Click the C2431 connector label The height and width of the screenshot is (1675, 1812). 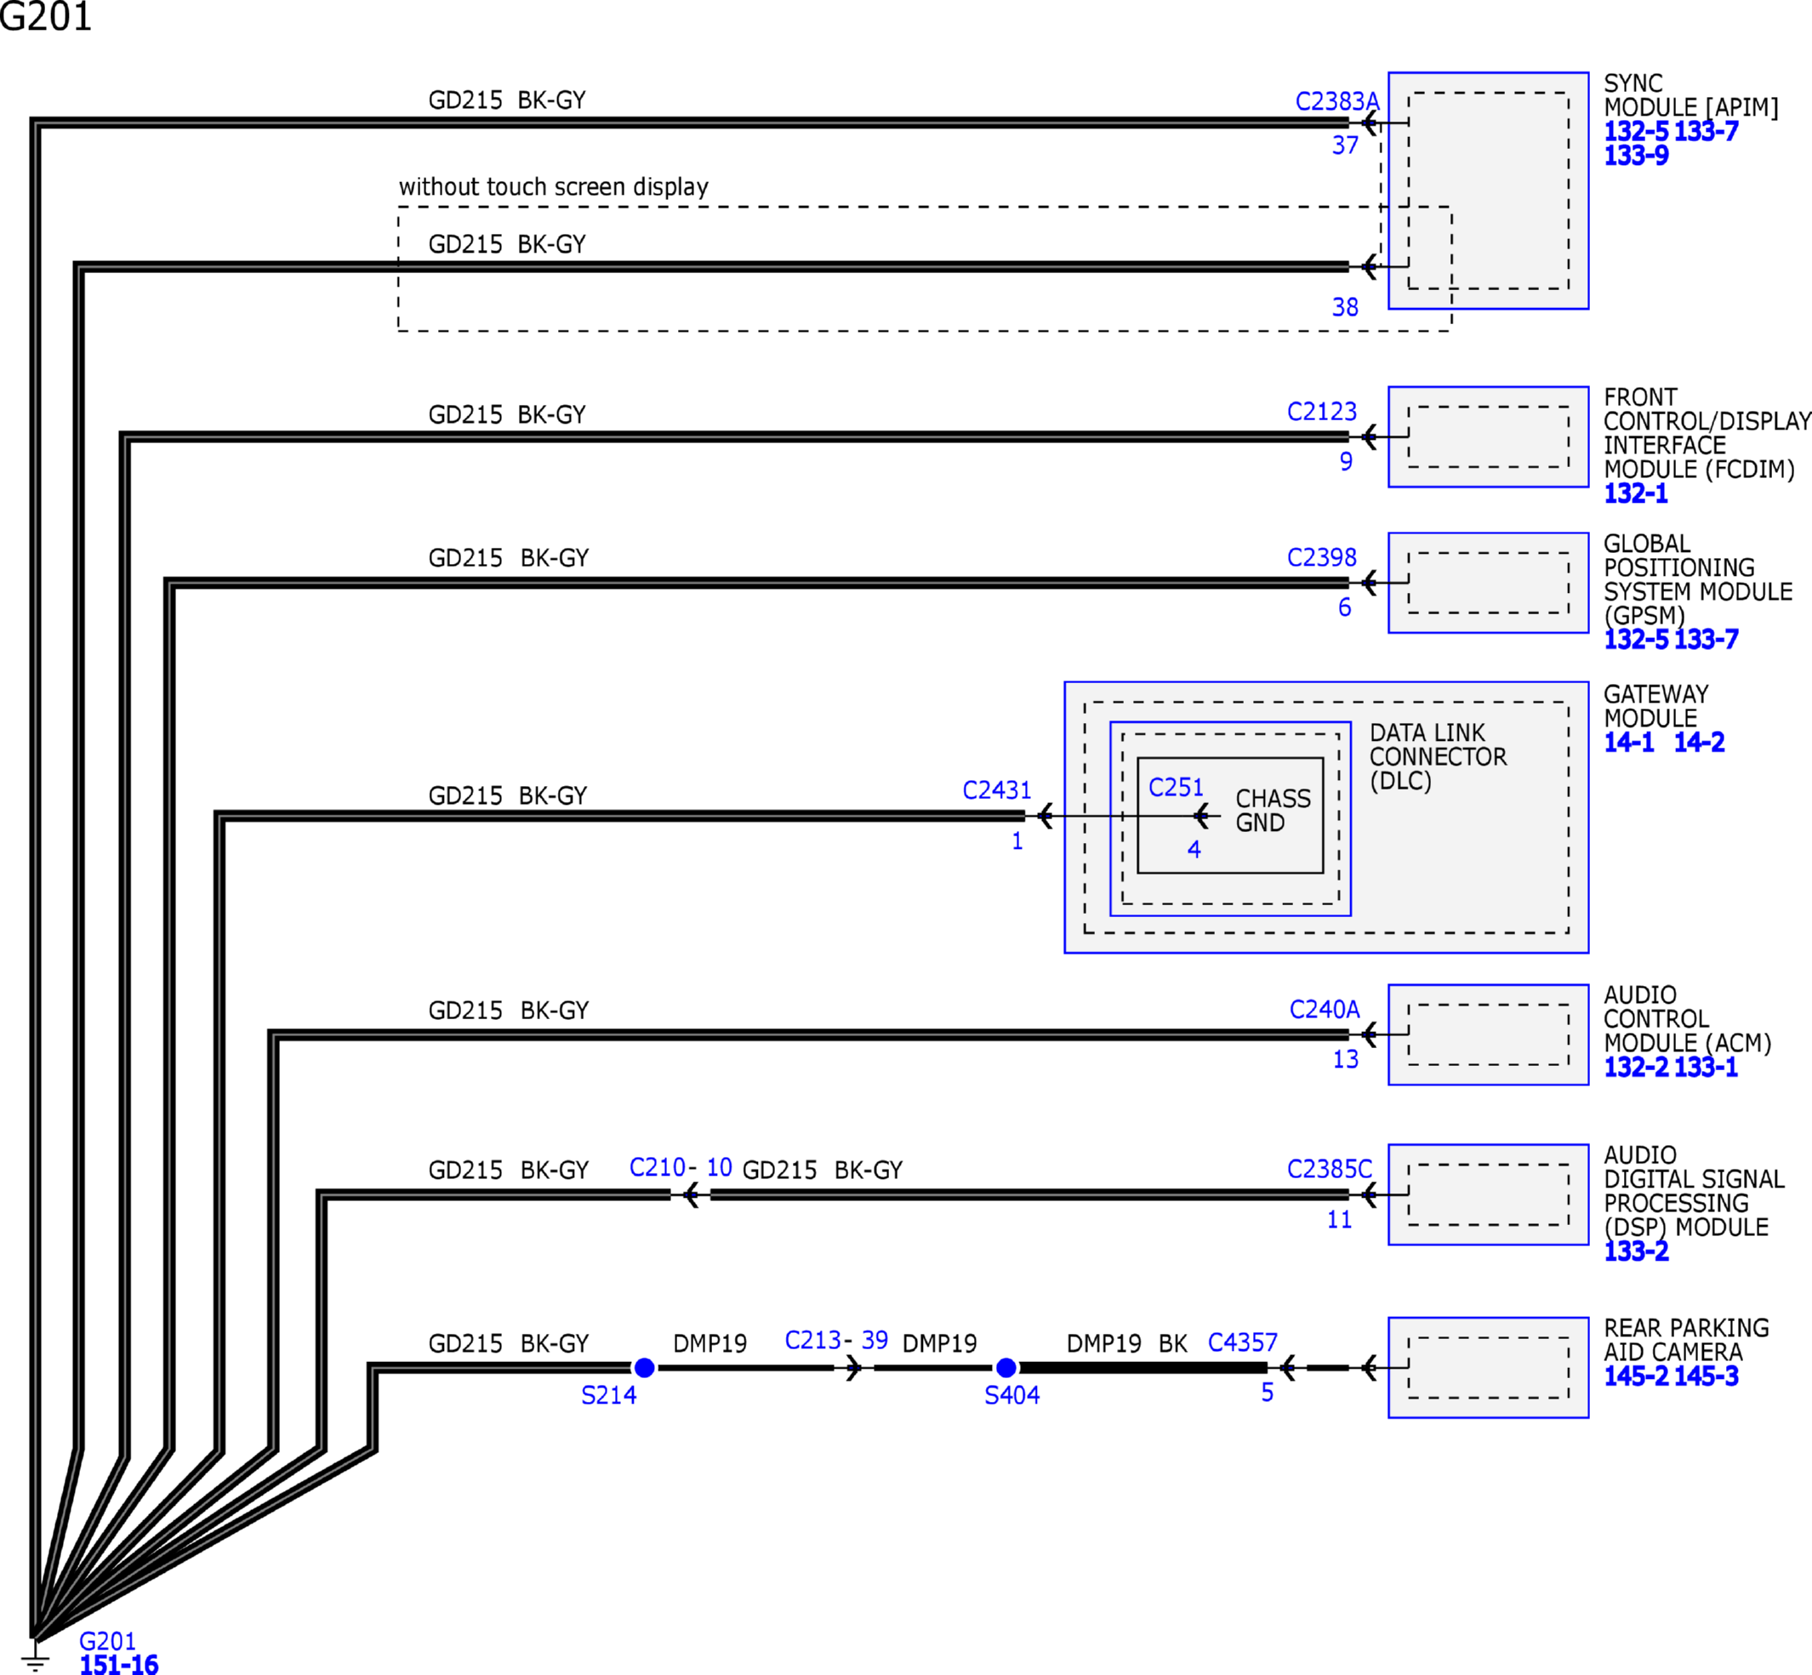(996, 790)
